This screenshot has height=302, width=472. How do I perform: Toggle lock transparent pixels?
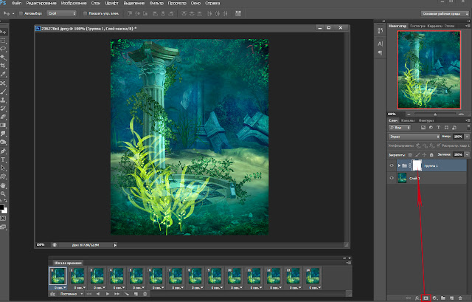(410, 155)
